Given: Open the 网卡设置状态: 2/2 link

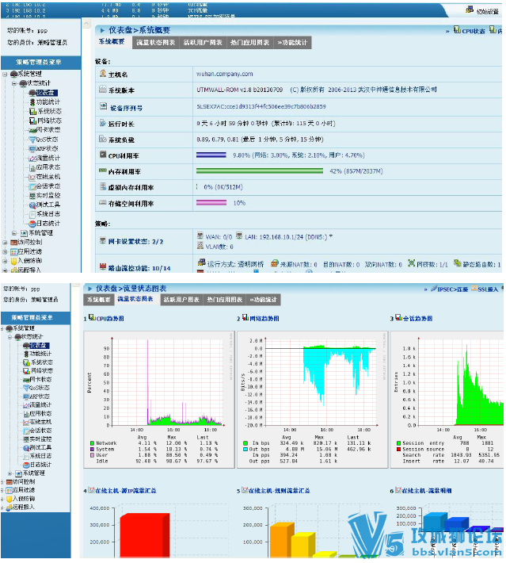Looking at the screenshot, I should [x=135, y=242].
